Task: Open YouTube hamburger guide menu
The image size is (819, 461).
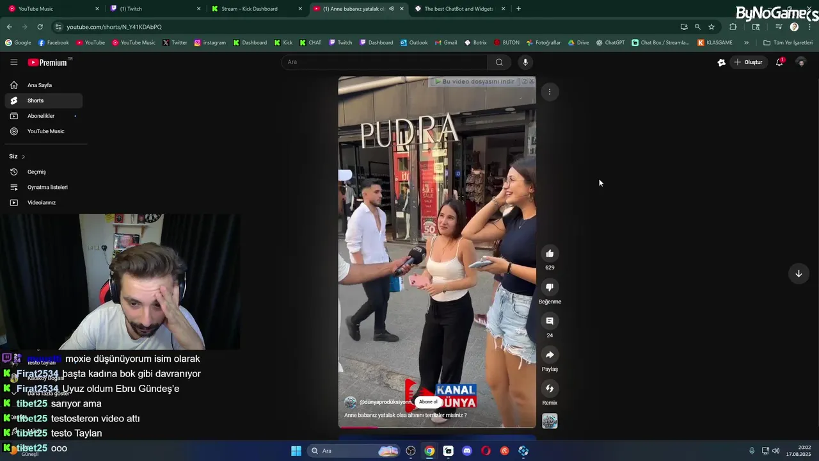Action: (x=13, y=62)
